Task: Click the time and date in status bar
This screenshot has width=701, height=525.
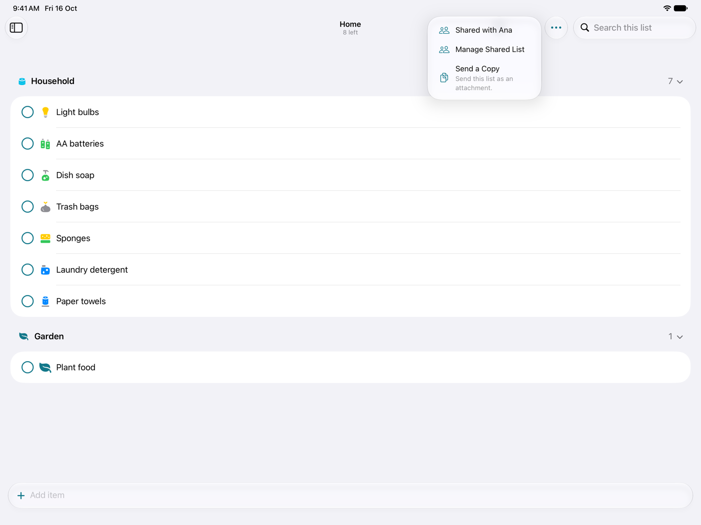Action: point(45,8)
